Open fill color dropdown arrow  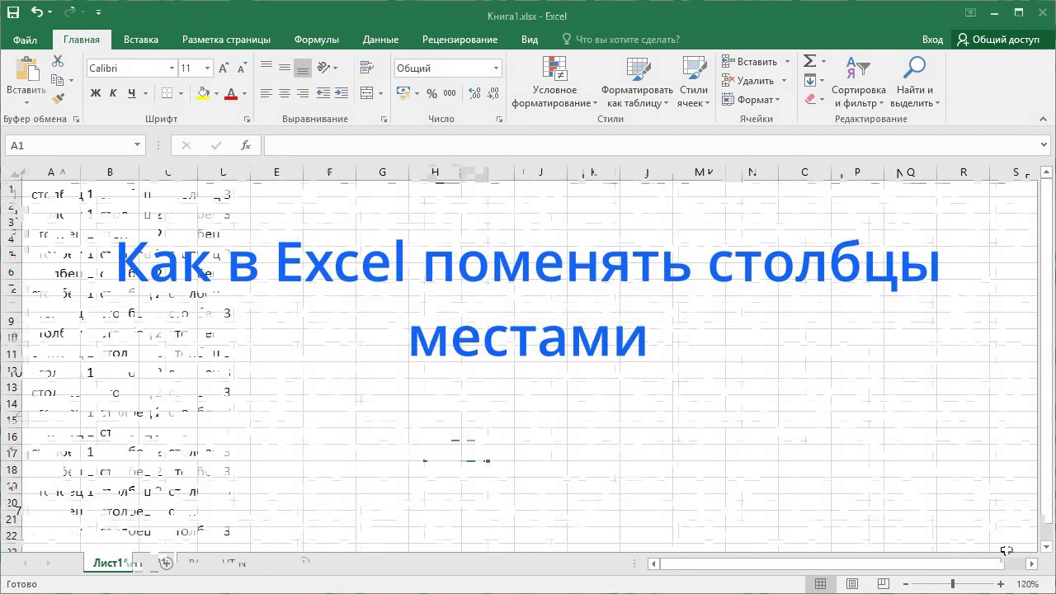tap(216, 94)
